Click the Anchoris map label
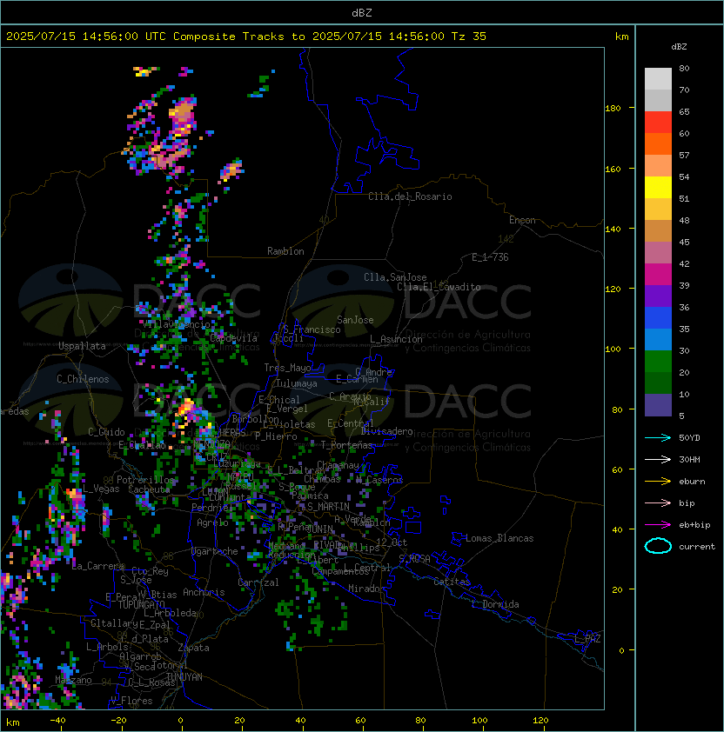This screenshot has height=732, width=724. pos(204,592)
